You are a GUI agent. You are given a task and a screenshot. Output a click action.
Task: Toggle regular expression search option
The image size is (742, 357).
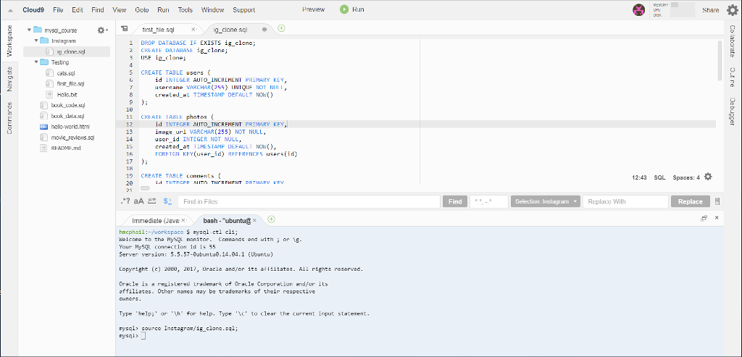coord(125,201)
